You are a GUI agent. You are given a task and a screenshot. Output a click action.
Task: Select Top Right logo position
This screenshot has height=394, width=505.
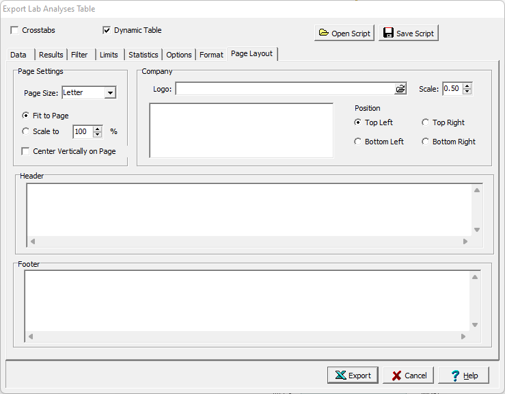click(x=425, y=122)
